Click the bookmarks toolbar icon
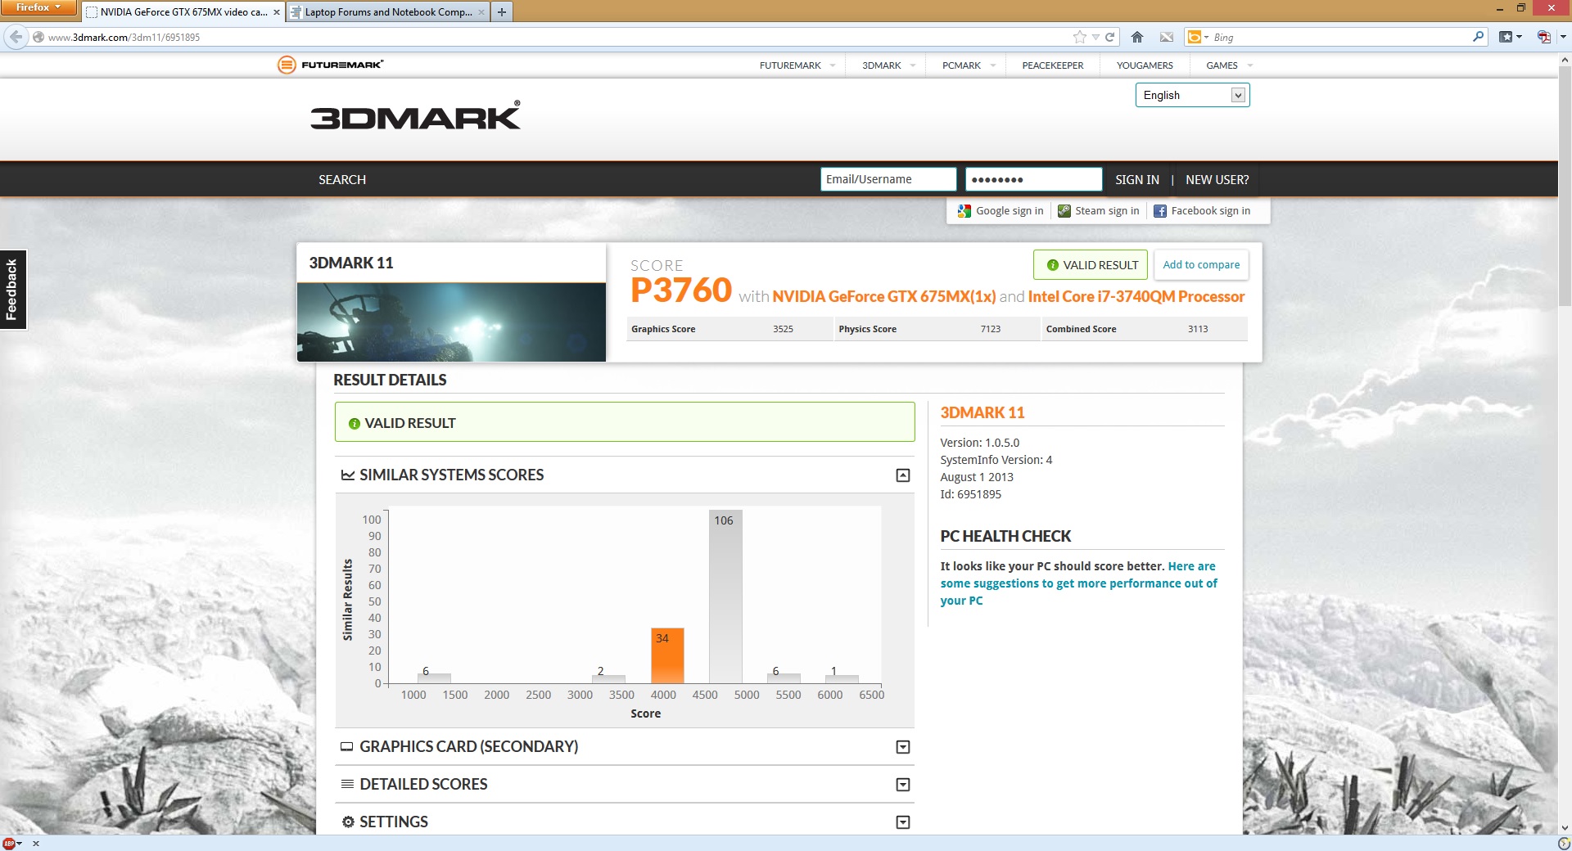Image resolution: width=1572 pixels, height=851 pixels. [1505, 37]
